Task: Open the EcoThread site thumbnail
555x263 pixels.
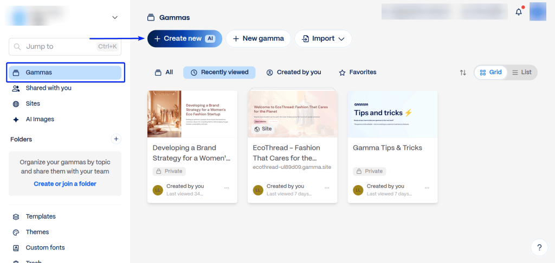Action: (292, 114)
